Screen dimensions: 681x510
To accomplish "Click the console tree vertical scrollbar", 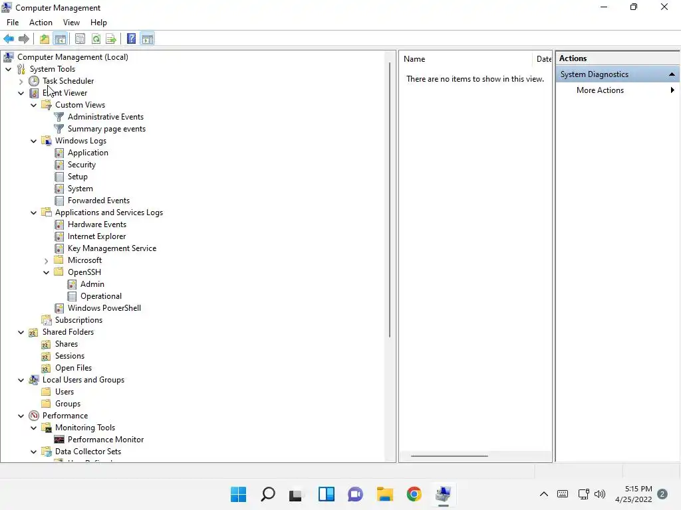I will [x=390, y=199].
